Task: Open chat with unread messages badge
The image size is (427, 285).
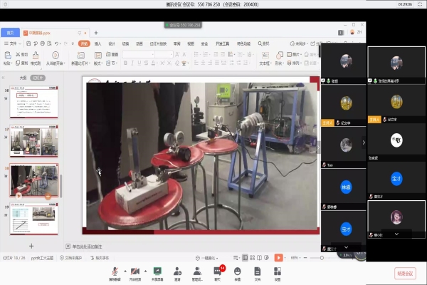Action: click(x=217, y=272)
